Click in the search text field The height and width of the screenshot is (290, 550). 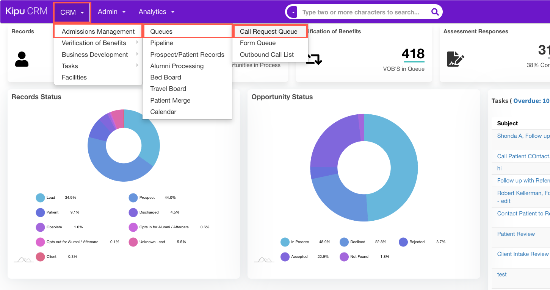point(362,12)
